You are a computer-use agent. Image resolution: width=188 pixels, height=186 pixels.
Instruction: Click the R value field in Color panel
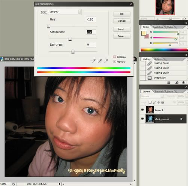pos(183,32)
